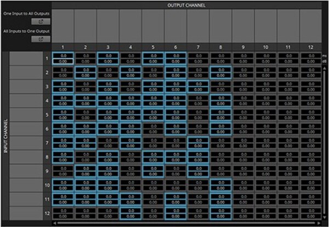Select input channel 12 row header

tap(47, 213)
